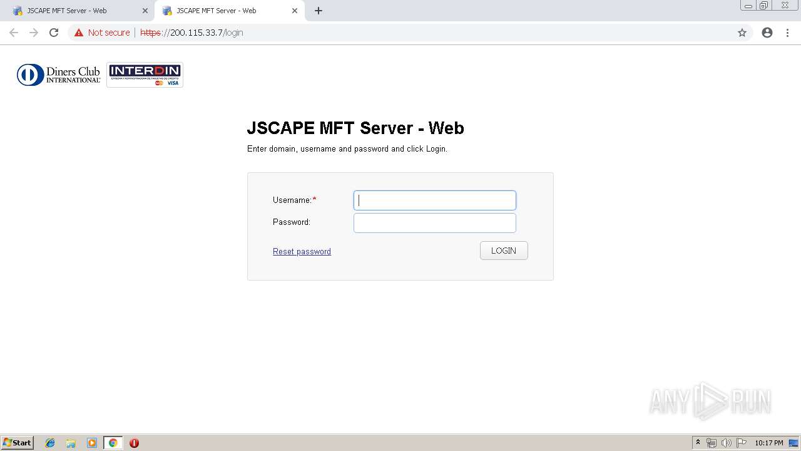Open a new browser tab
The width and height of the screenshot is (801, 451).
[319, 11]
